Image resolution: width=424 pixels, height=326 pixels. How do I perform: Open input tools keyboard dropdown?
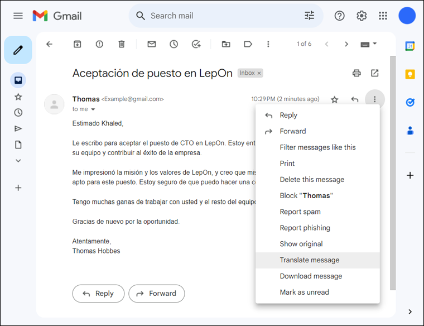369,44
